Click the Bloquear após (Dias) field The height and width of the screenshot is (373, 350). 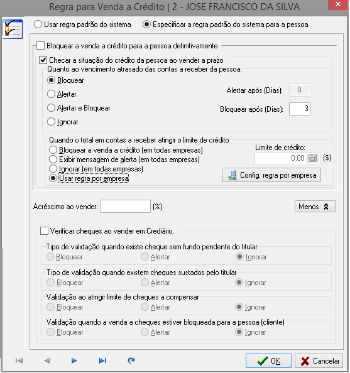(300, 109)
